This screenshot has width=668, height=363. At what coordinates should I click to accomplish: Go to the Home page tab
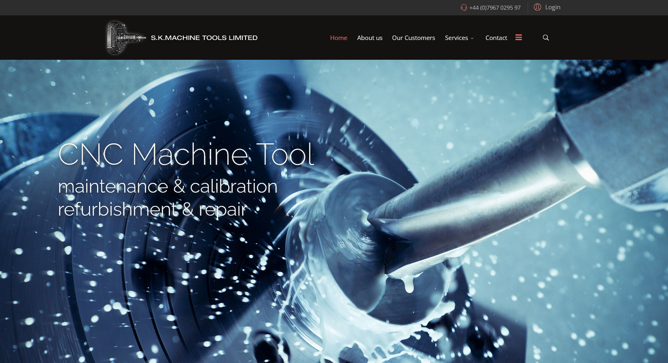click(339, 38)
